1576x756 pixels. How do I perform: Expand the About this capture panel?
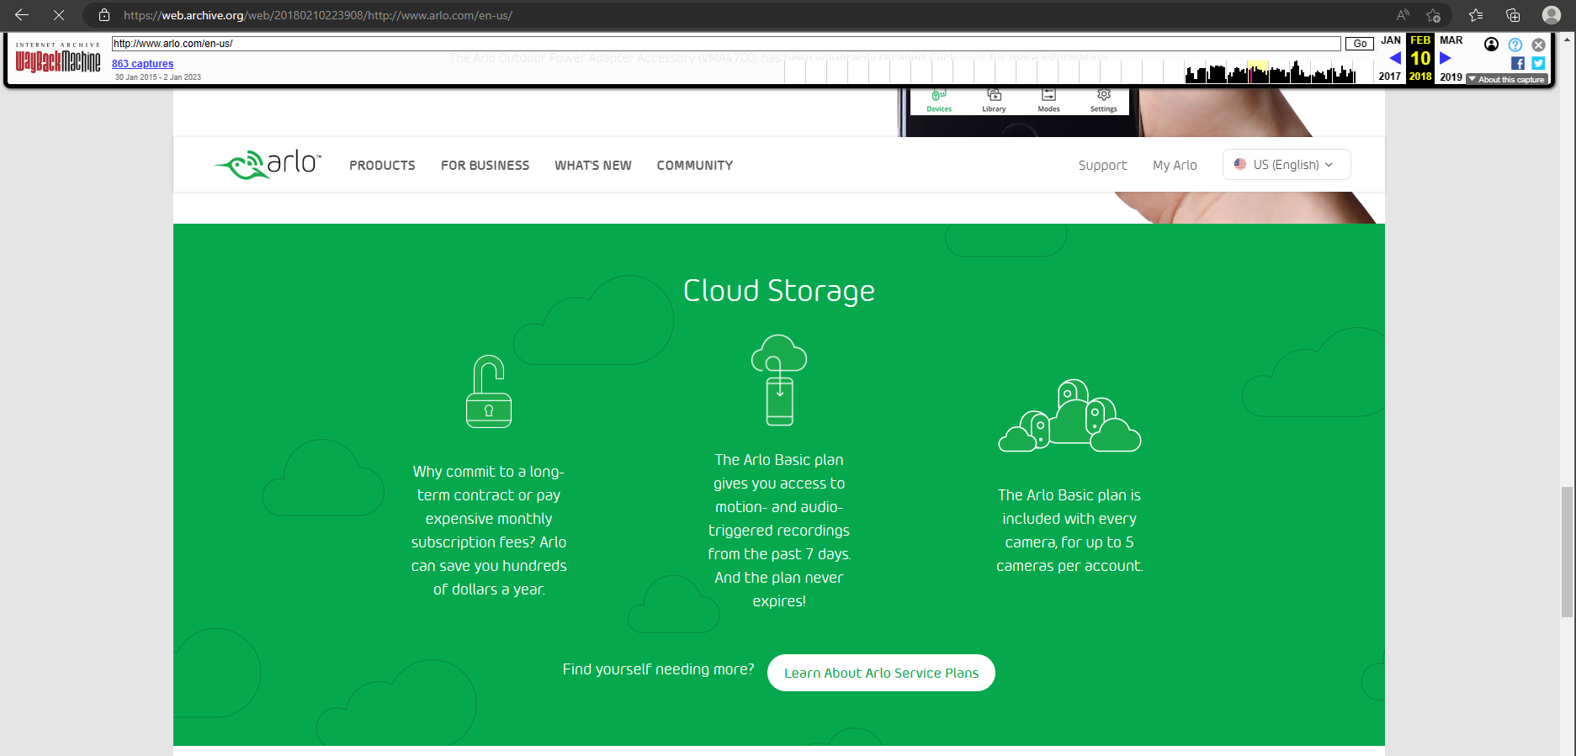(x=1507, y=80)
